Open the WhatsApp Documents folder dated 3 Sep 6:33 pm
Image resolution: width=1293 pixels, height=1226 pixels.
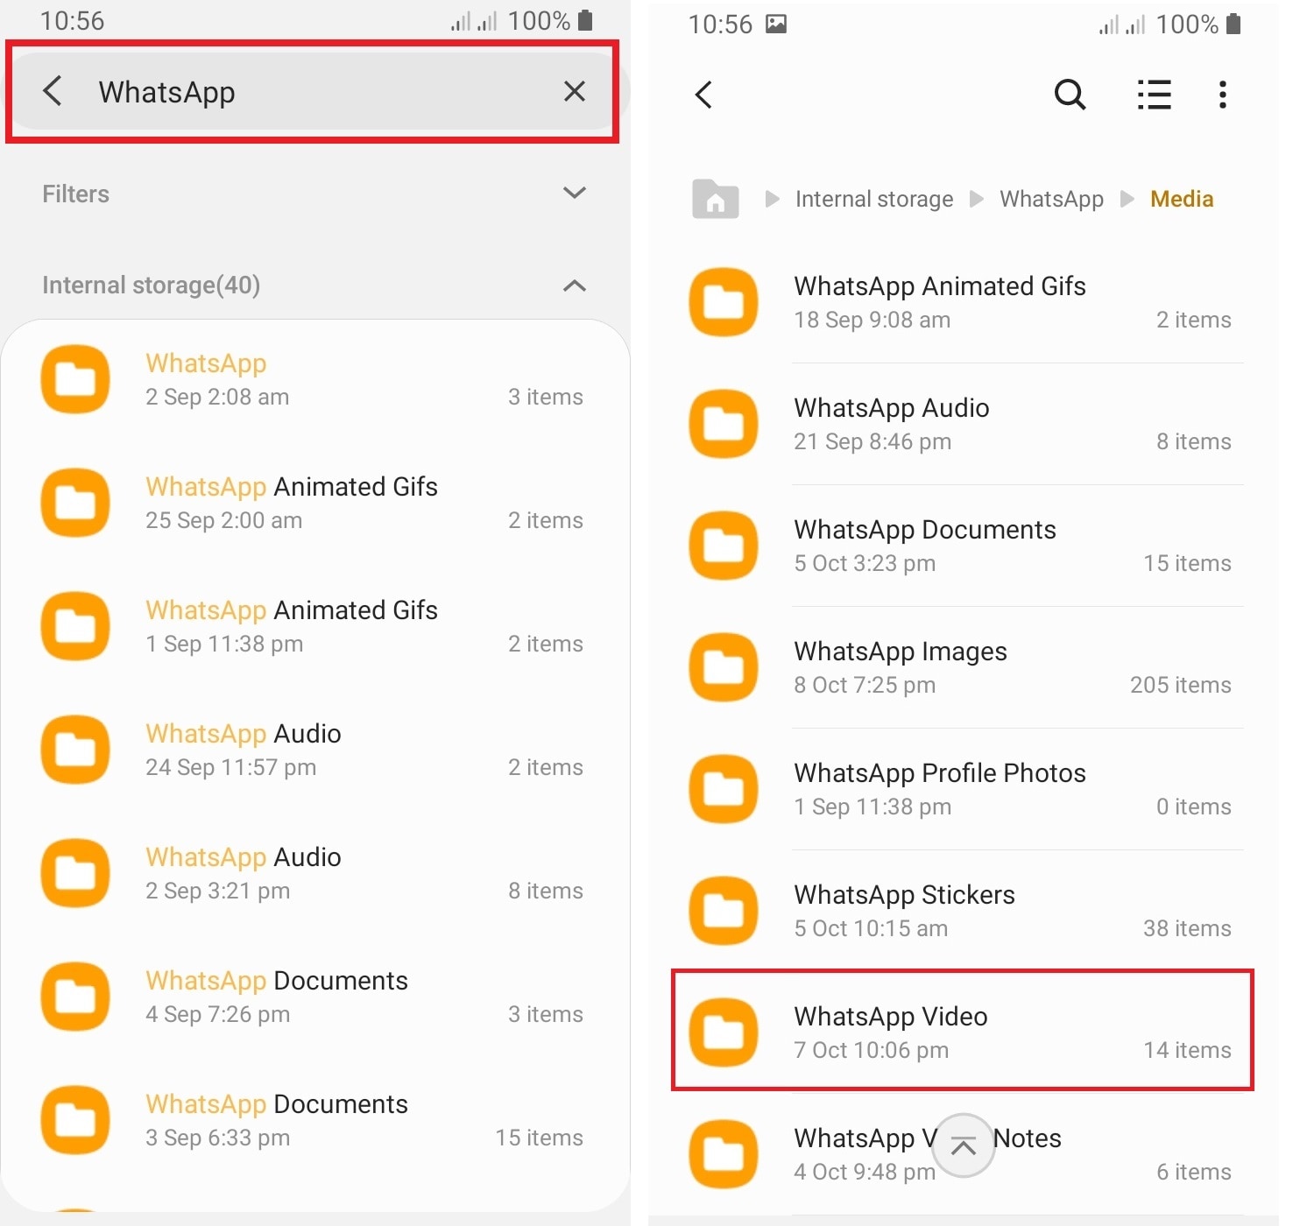coord(315,1120)
